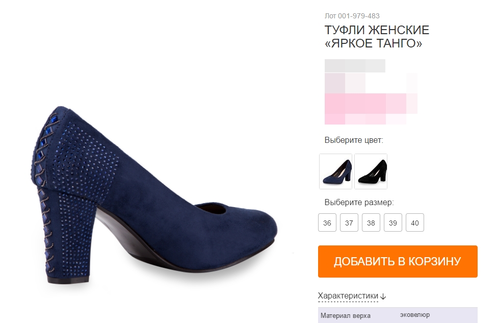Choose shoe size 37

[349, 223]
